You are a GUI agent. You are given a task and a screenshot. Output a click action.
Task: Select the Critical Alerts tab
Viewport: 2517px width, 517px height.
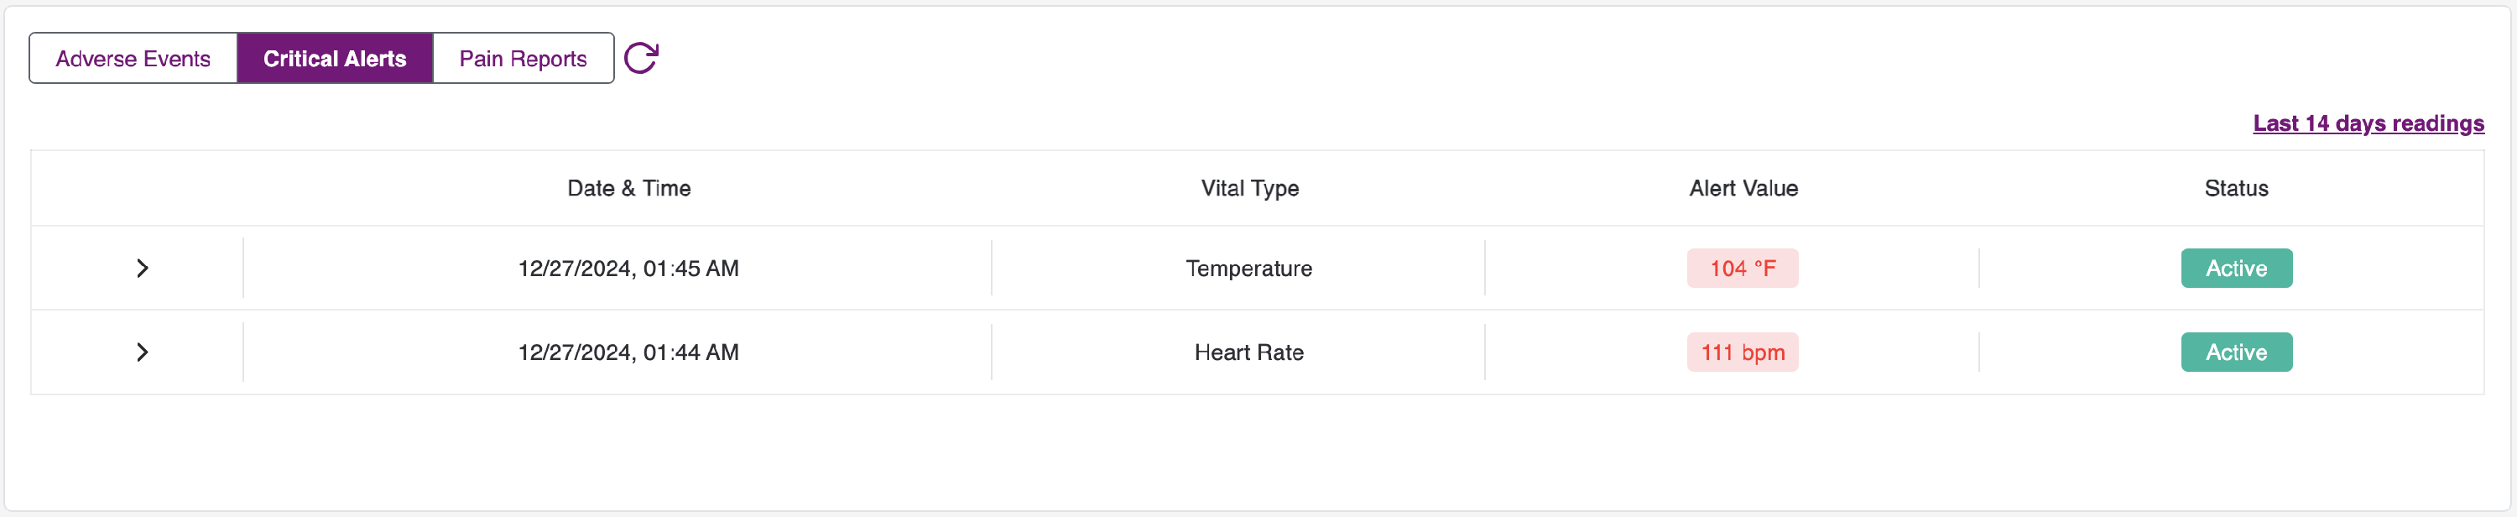334,59
